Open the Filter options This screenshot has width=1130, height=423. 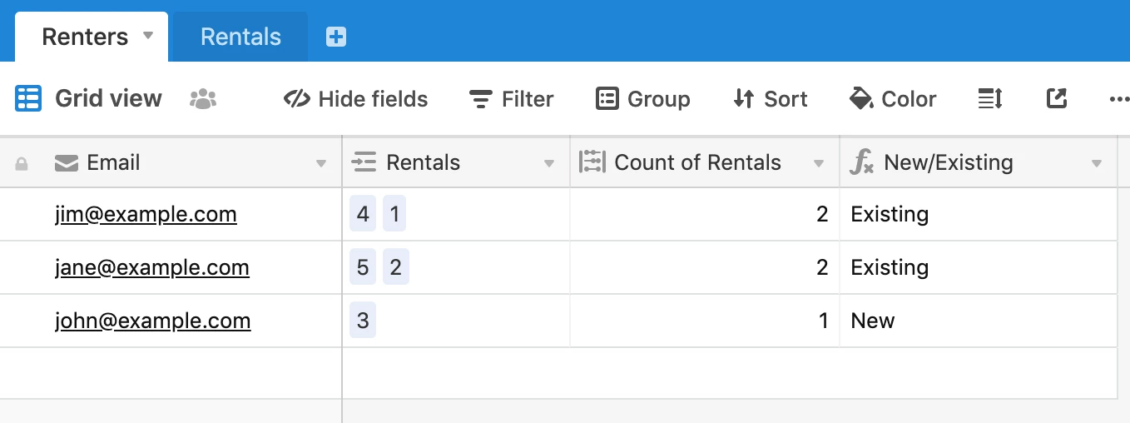pos(511,99)
